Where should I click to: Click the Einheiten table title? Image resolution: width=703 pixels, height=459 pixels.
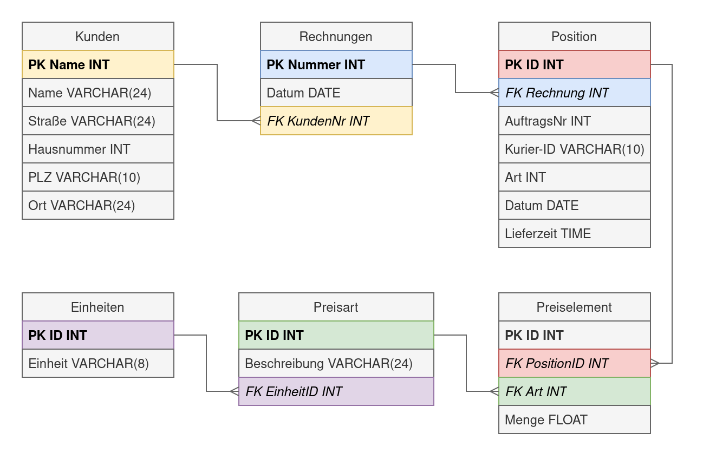[97, 307]
